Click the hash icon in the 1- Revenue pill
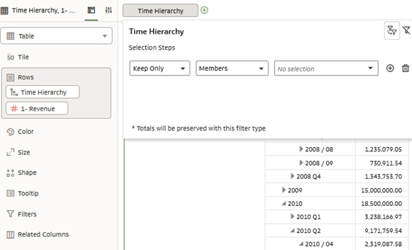Viewport: 412px width, 250px height. [14, 109]
